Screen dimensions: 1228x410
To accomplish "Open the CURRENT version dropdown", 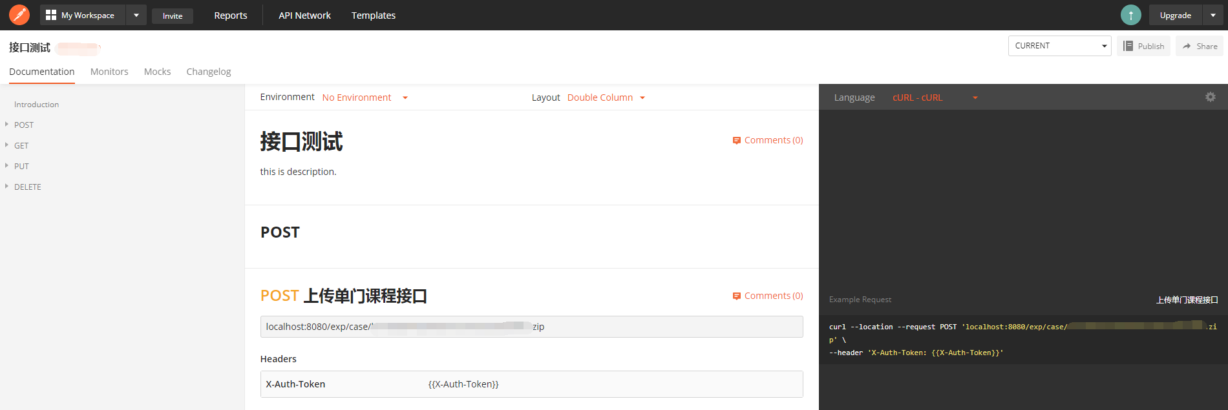I will click(1059, 46).
